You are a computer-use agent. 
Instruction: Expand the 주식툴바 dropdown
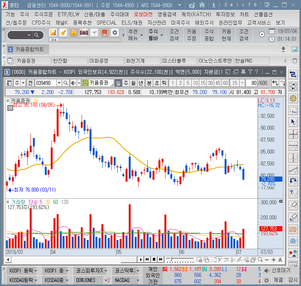click(162, 35)
